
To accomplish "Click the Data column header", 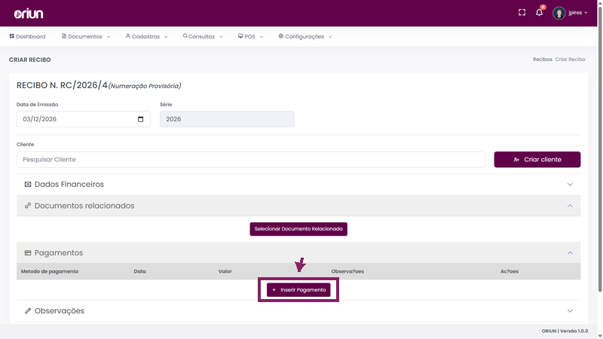I will pos(139,271).
